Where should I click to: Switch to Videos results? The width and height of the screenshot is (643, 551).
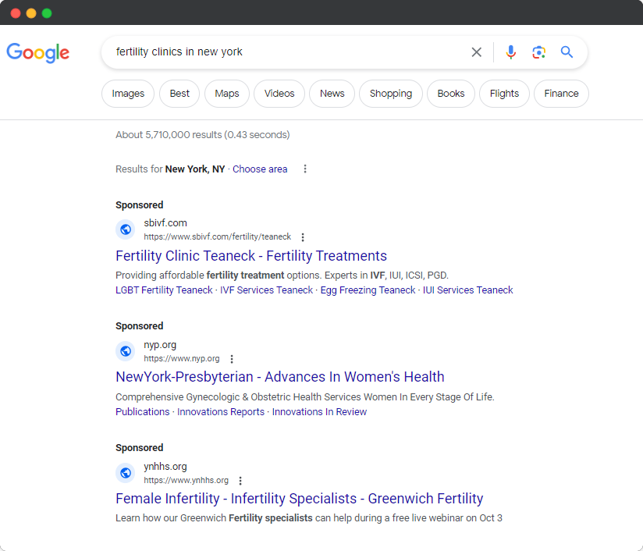[279, 94]
